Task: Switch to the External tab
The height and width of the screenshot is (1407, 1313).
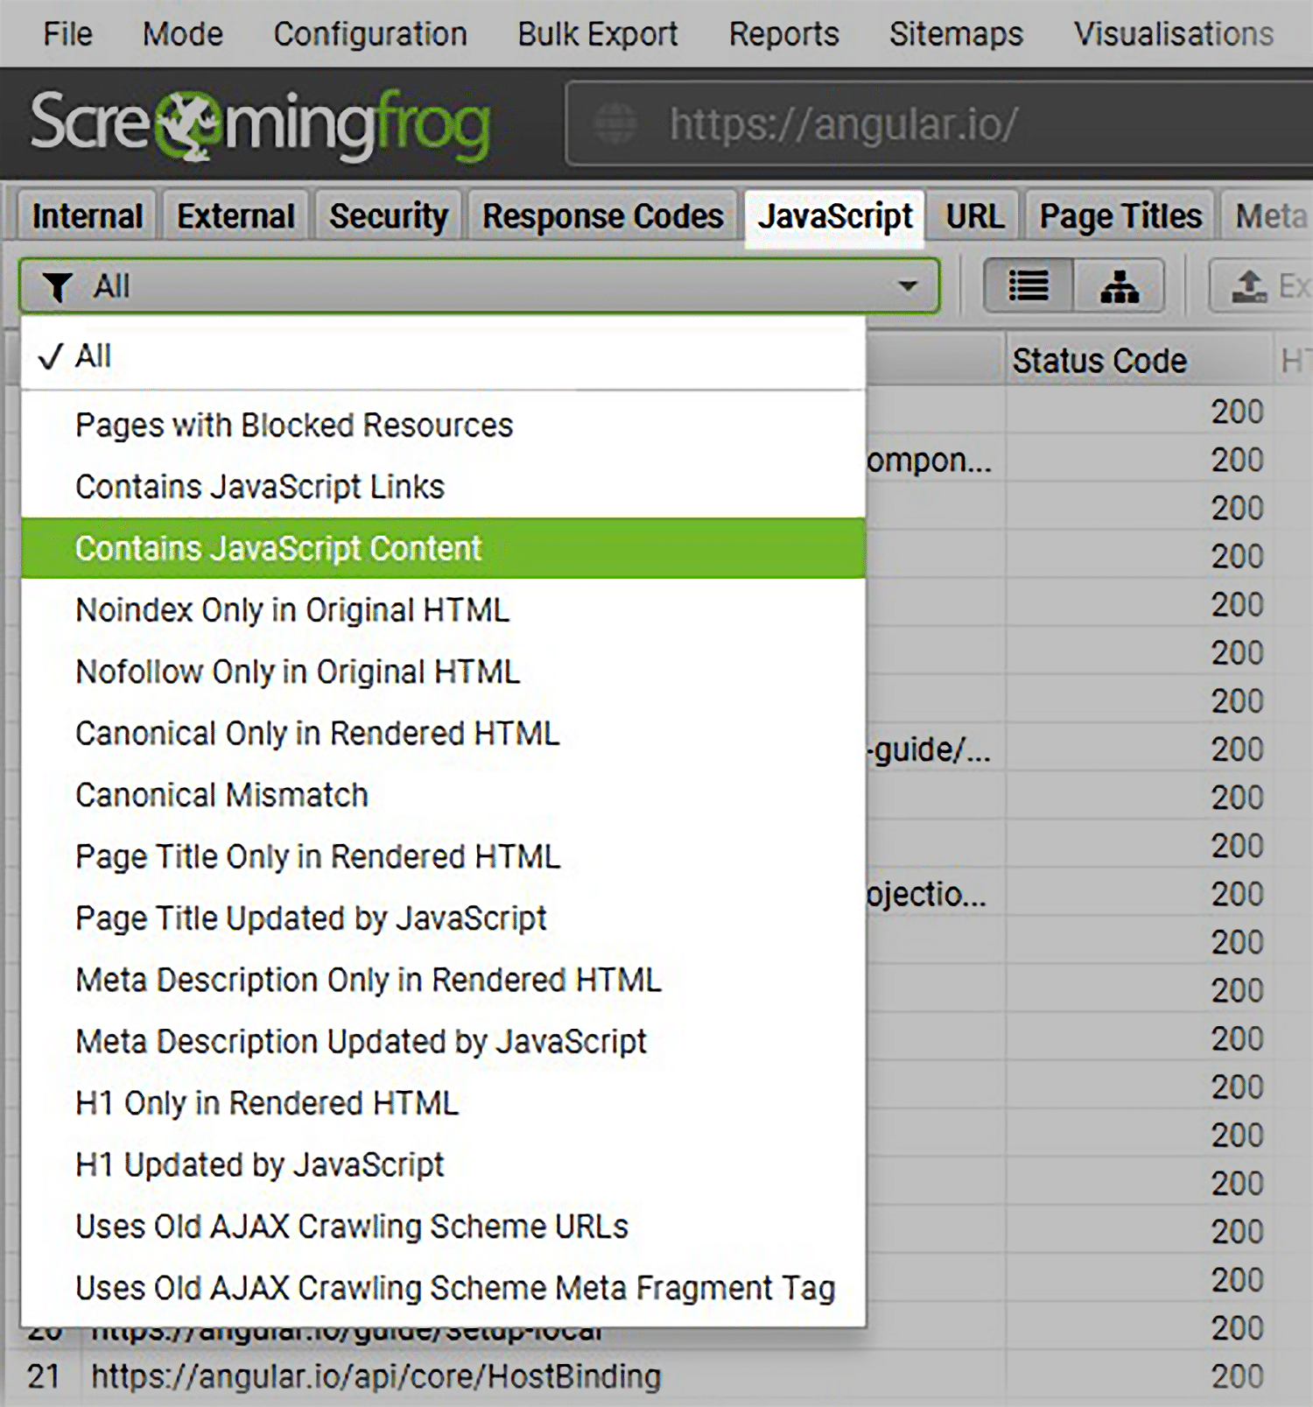Action: pyautogui.click(x=235, y=215)
